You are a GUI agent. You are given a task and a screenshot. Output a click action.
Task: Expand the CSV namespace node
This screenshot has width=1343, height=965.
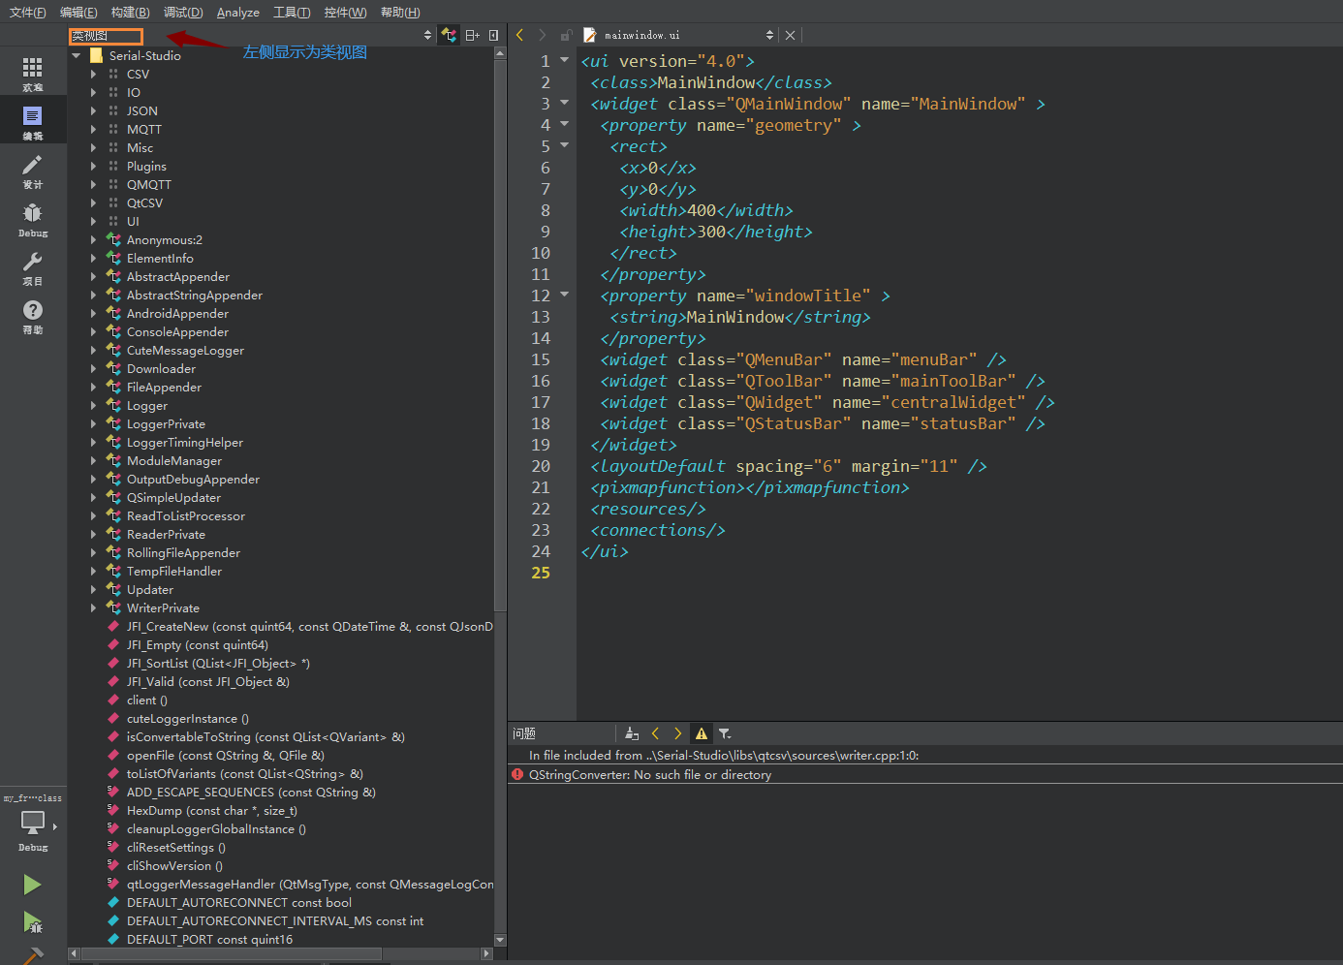pos(94,75)
